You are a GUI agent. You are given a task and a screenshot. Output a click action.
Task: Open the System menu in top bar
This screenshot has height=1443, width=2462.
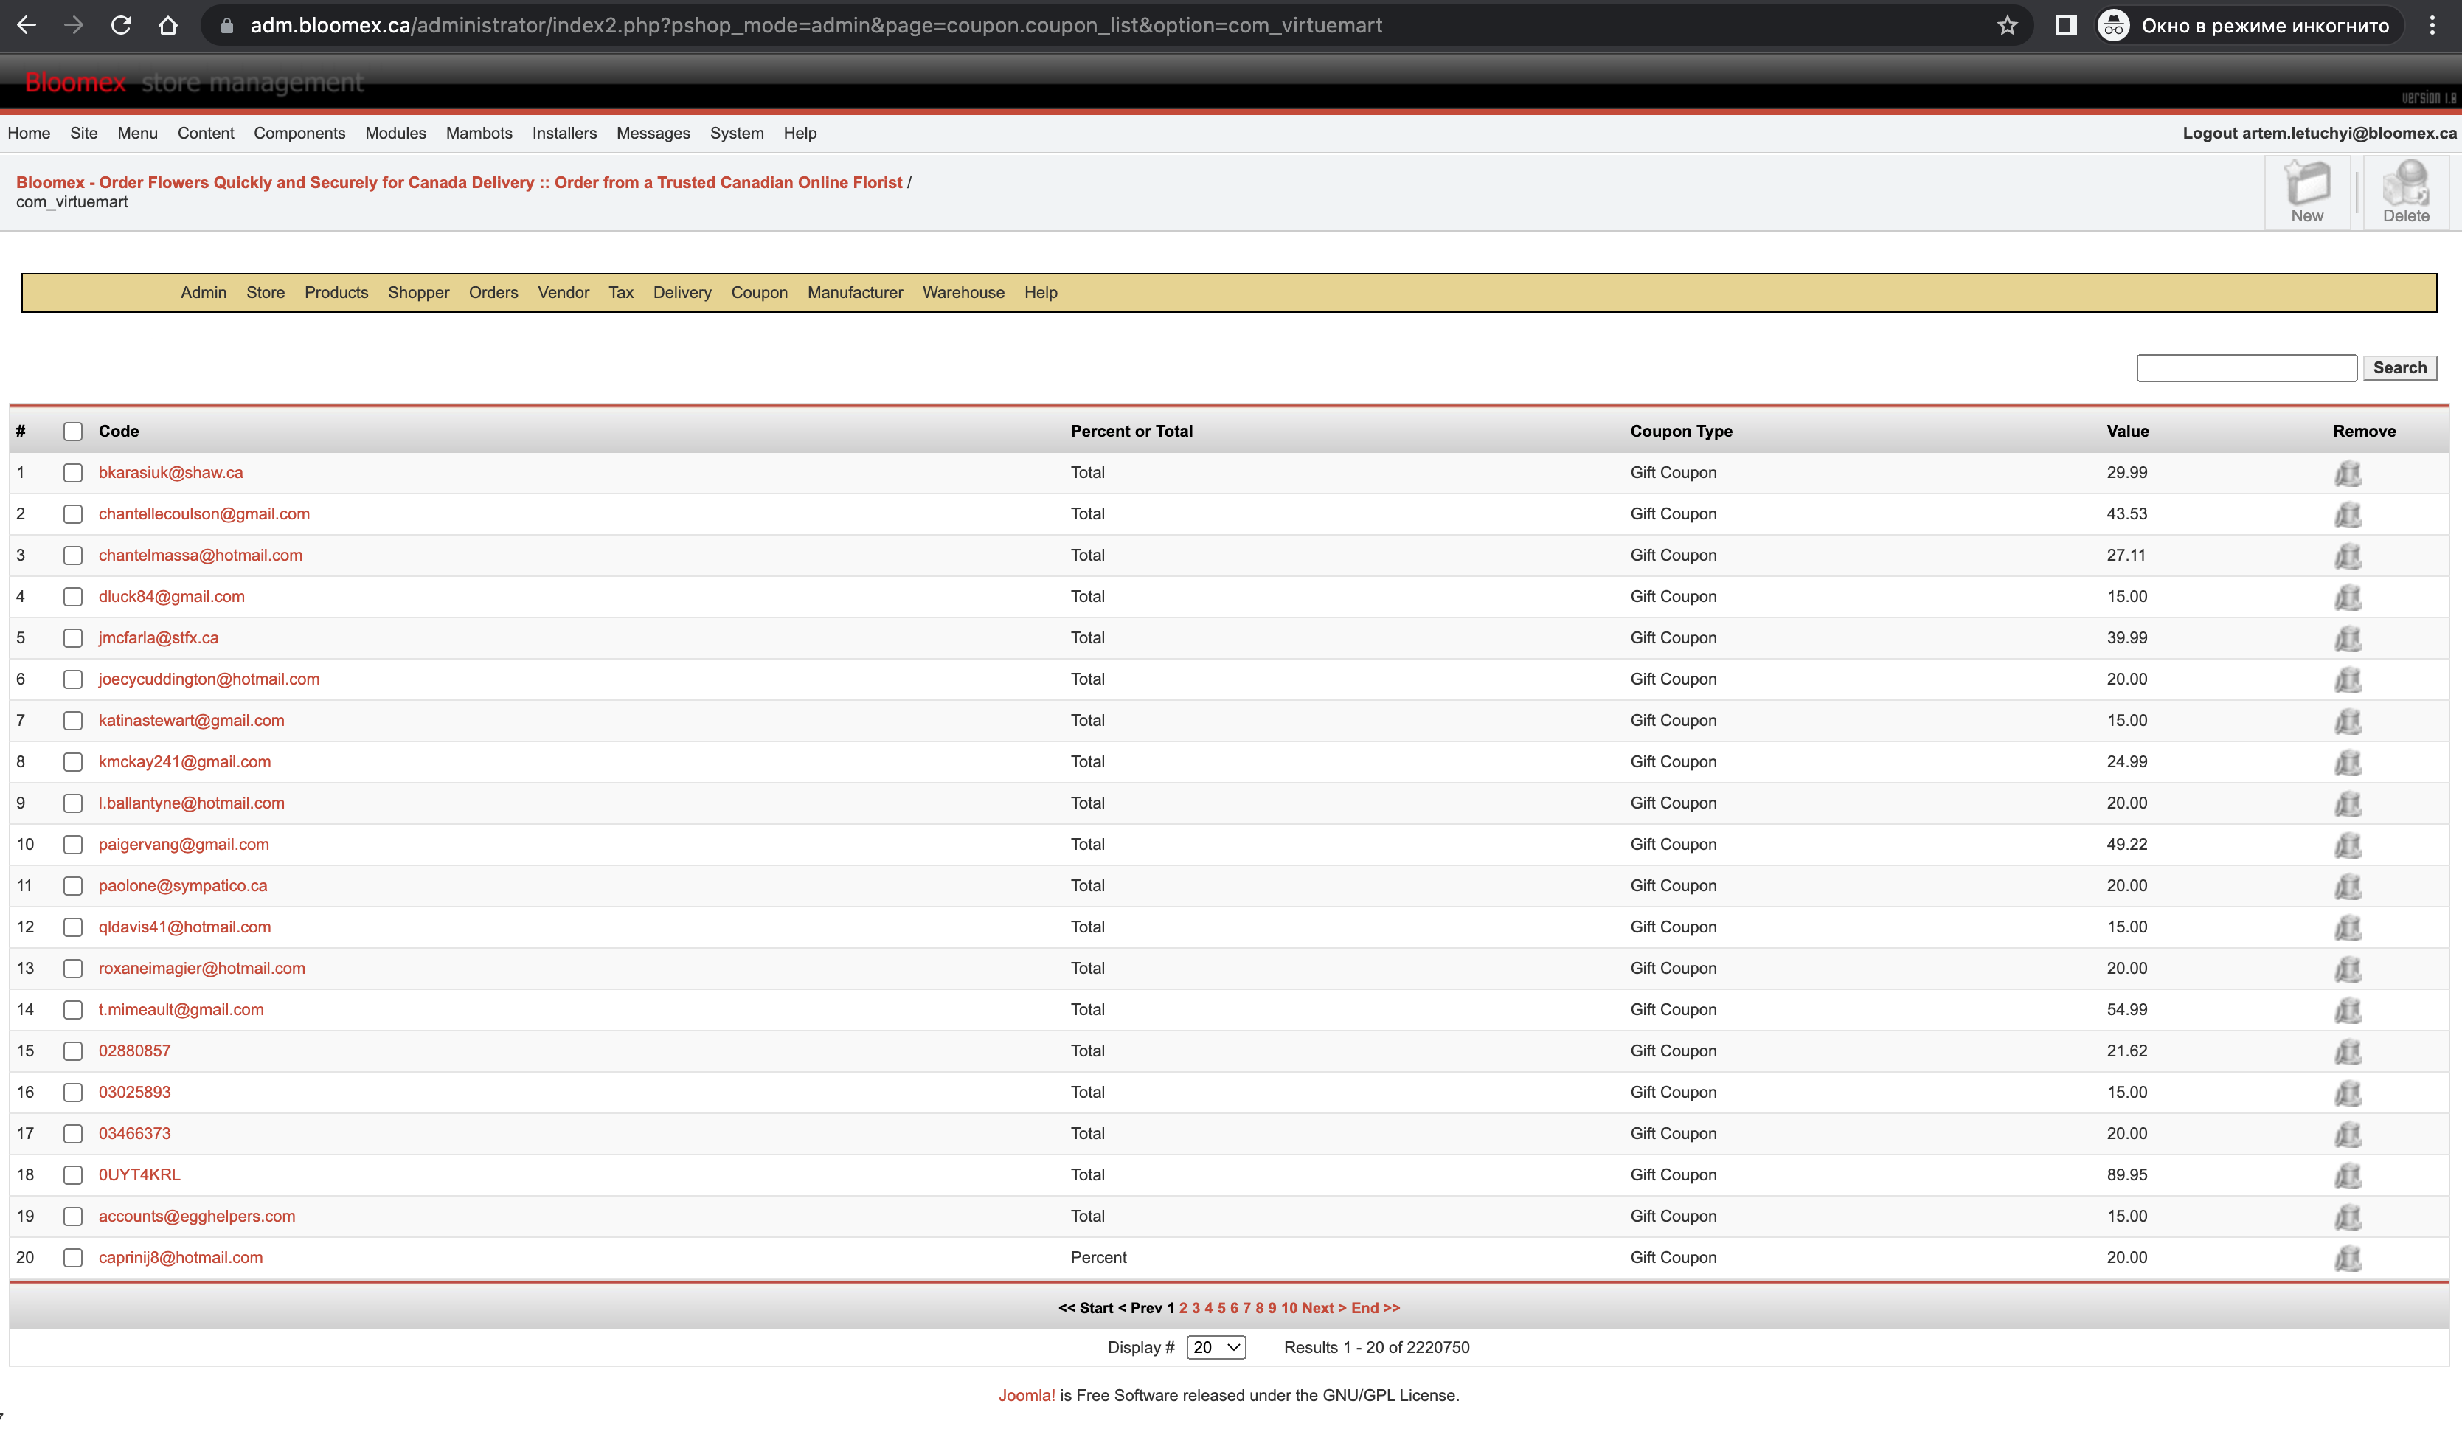pos(737,134)
